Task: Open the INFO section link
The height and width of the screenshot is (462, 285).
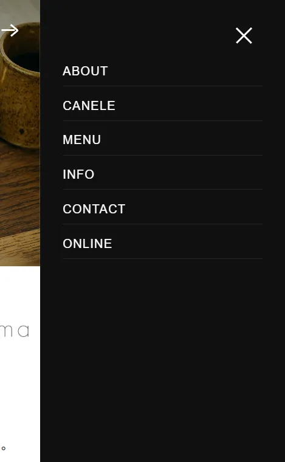Action: pyautogui.click(x=78, y=174)
